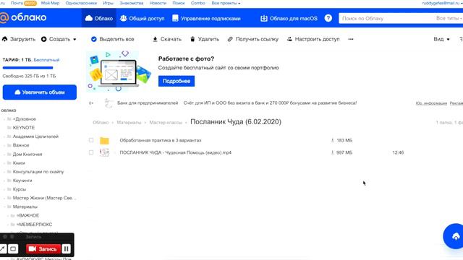Viewport: 463px width, 260px height.
Task: Click the recorder resize arrow icon
Action: [3, 248]
